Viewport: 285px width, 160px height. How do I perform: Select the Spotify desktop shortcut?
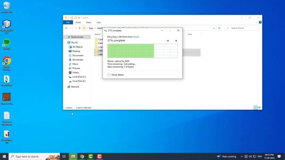(x=7, y=44)
